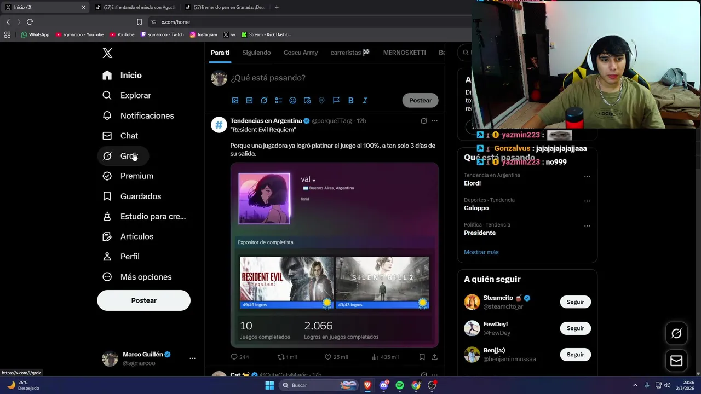The width and height of the screenshot is (701, 394).
Task: Follow FewDey! account
Action: 575,328
